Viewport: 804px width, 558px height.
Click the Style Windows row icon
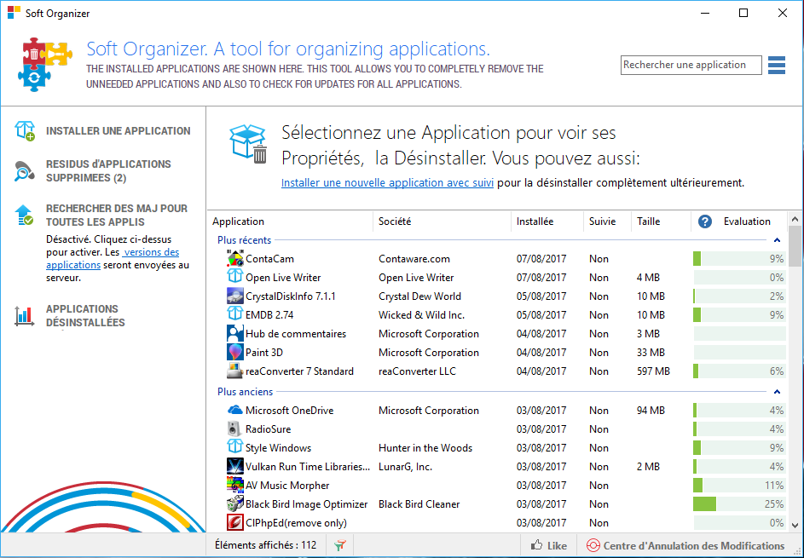coord(234,446)
